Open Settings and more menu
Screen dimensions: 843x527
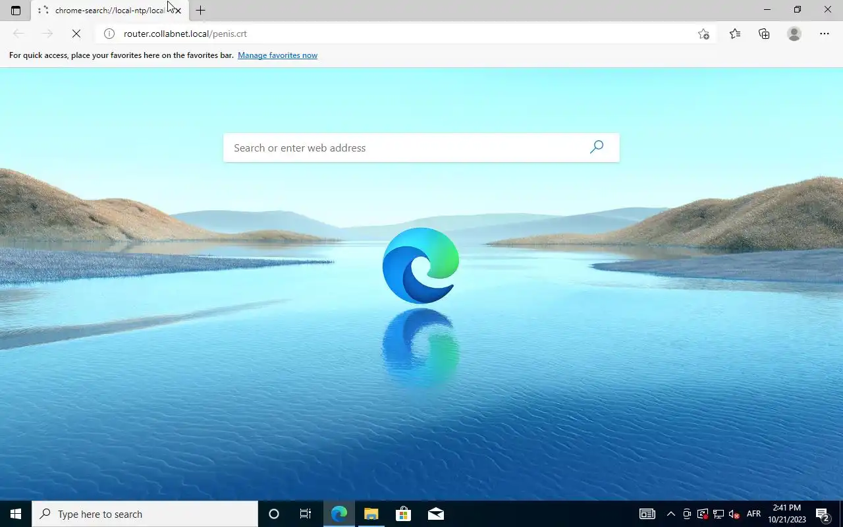[825, 34]
